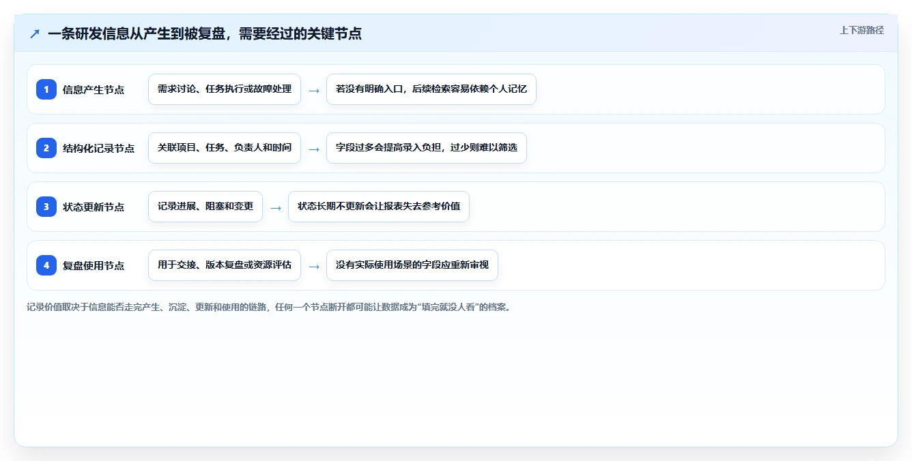Select the 结构化记录节点 label
Image resolution: width=912 pixels, height=461 pixels.
click(98, 148)
